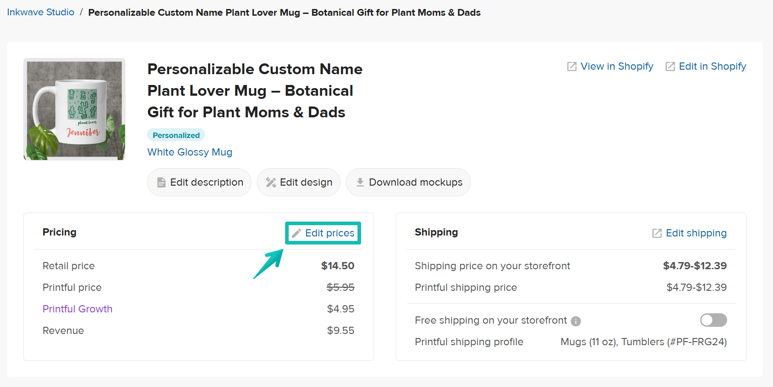Click the external-link icon beside Edit shipping
773x387 pixels.
657,233
